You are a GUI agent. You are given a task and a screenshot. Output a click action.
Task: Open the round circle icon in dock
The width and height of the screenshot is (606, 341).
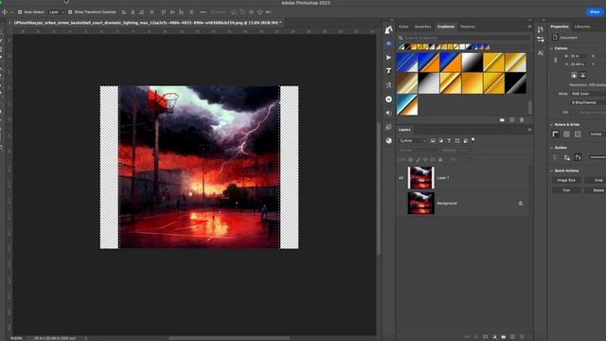click(389, 99)
